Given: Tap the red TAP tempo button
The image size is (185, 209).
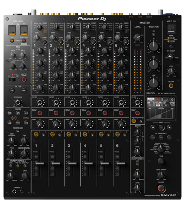Looking at the screenshot, I should tap(161, 127).
